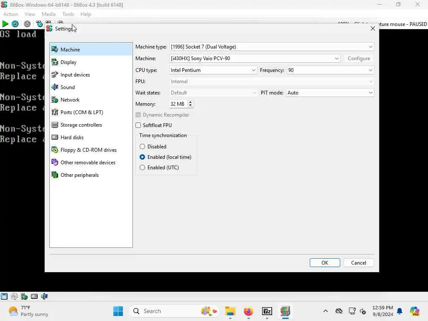Open File Explorer from the taskbar
Screen dimensions: 428x321
point(230,311)
